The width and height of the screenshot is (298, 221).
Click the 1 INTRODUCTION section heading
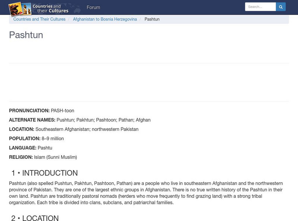tap(45, 173)
